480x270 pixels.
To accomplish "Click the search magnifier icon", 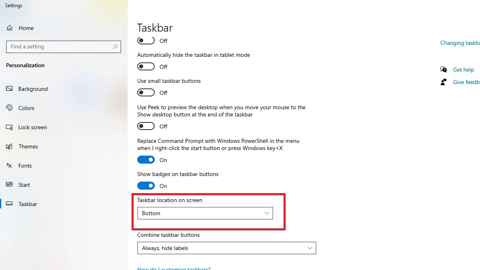I will pyautogui.click(x=115, y=47).
